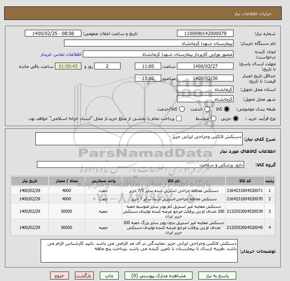The height and width of the screenshot is (281, 290).
Task: Click unit جعبه in row 4
Action: tap(104, 228)
